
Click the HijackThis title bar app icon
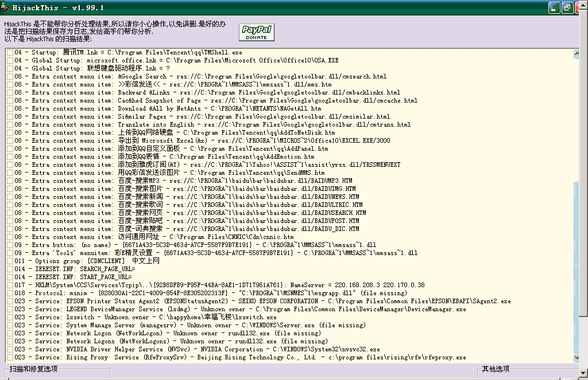pos(5,7)
